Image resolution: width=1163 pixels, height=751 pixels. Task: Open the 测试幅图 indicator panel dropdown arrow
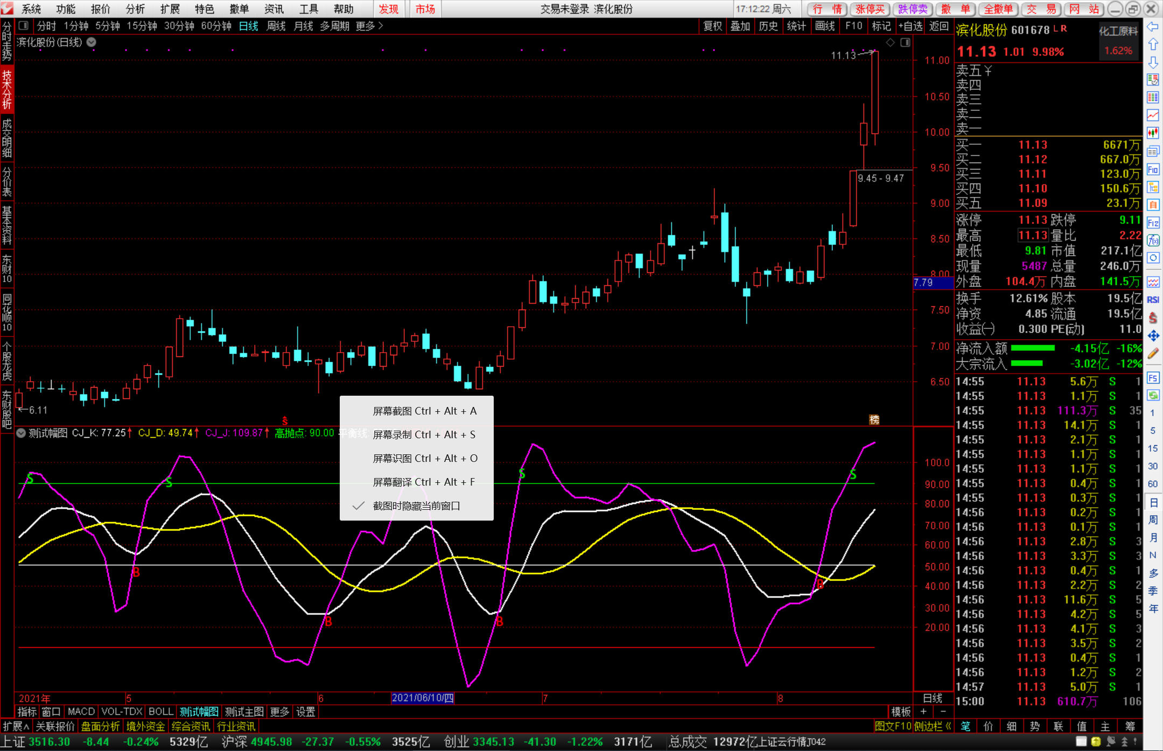tap(21, 433)
